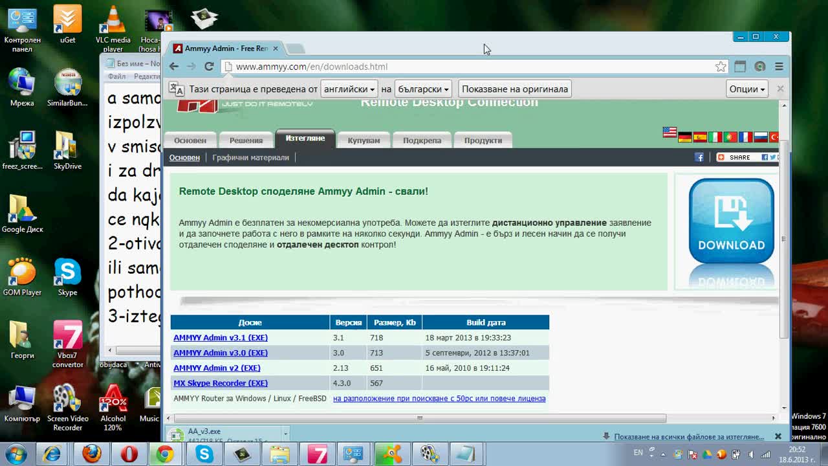Reload the Ammyy downloads page
Viewport: 828px width, 466px height.
coord(209,67)
